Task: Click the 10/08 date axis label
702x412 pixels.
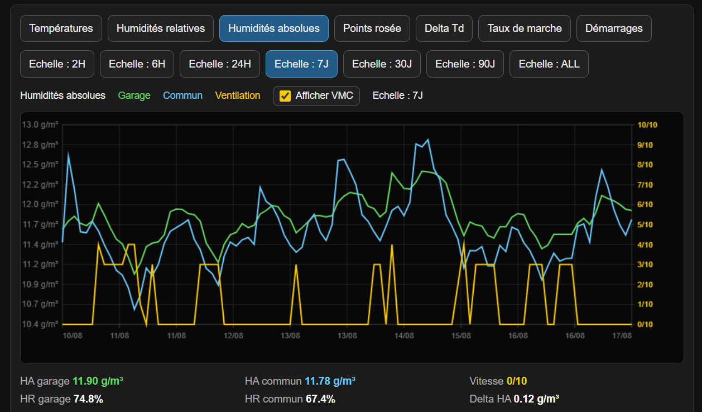Action: point(73,336)
